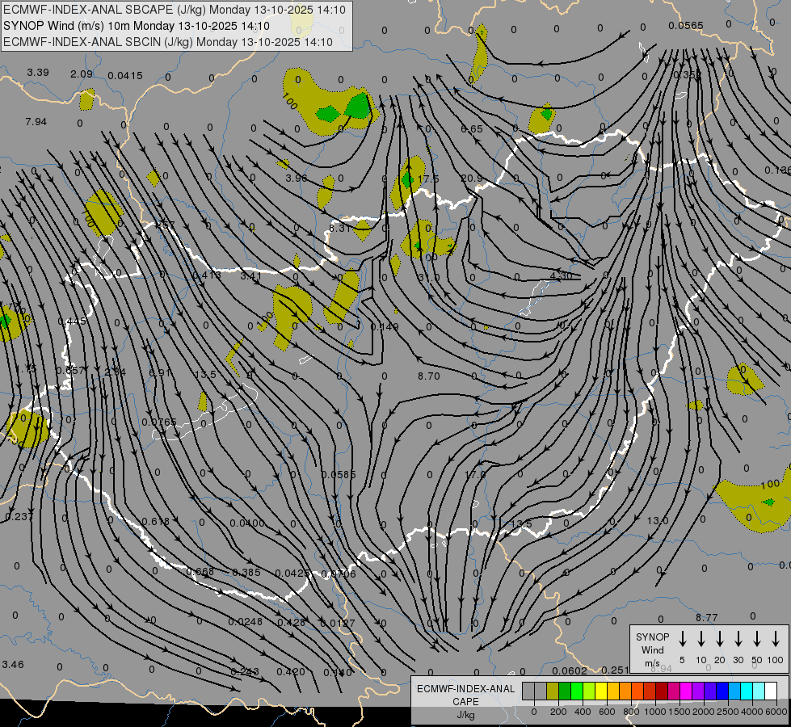Click the map value '8.77'

tap(707, 618)
